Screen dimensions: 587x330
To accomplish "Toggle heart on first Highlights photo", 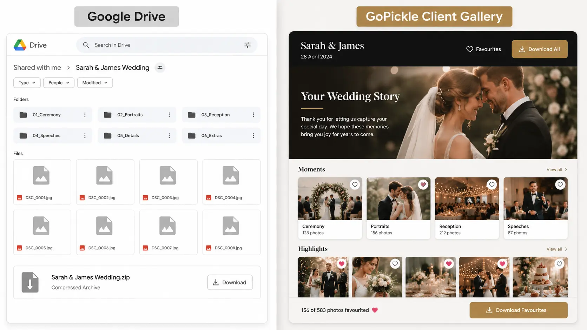I will pos(341,264).
